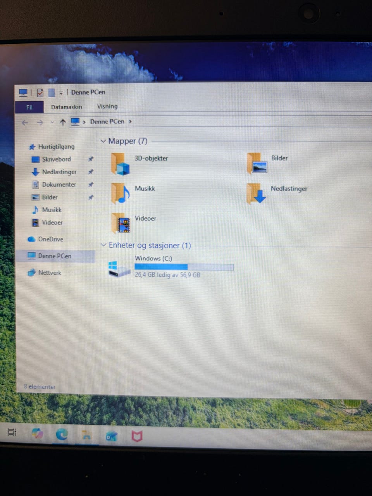Click the chevron after Denne PCen in address bar

(x=130, y=122)
